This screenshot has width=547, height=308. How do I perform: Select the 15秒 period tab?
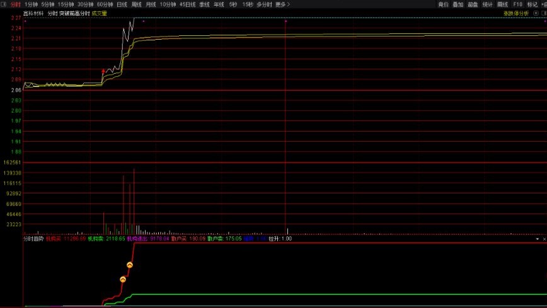(248, 4)
